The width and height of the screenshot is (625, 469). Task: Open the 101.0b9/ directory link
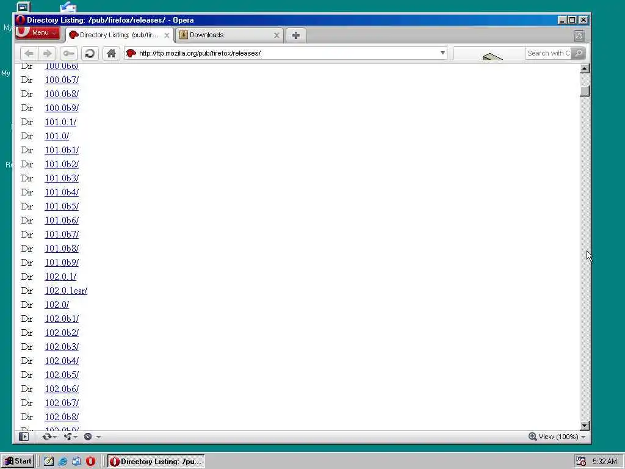(62, 263)
